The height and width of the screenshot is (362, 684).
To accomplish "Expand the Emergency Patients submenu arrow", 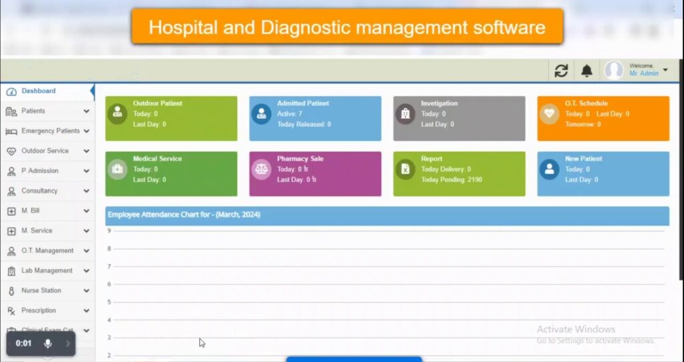I will coord(86,131).
